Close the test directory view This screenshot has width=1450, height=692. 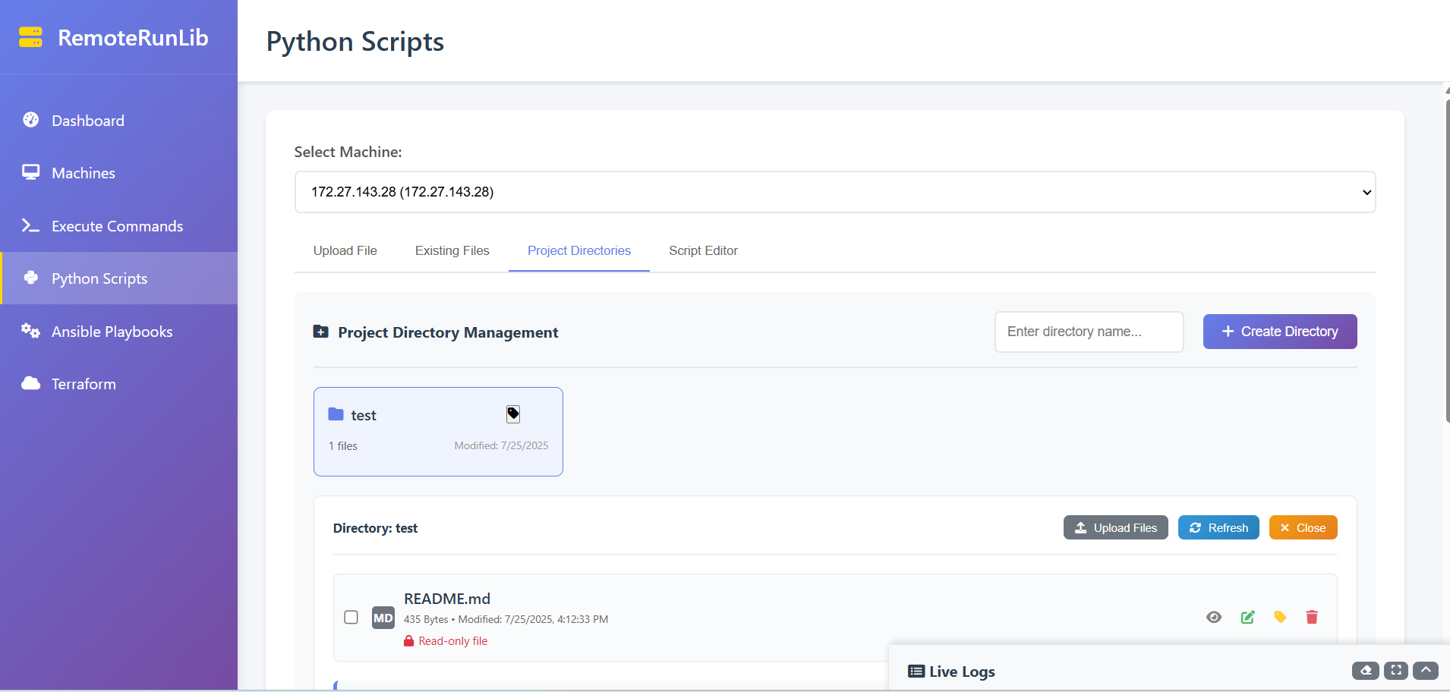point(1303,527)
